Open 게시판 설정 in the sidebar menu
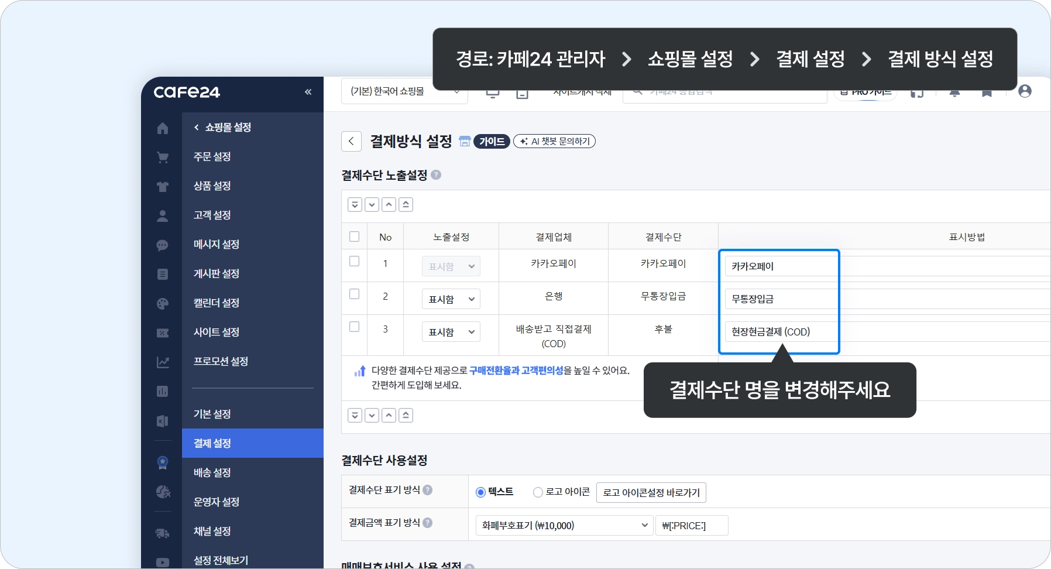1051x569 pixels. tap(217, 273)
